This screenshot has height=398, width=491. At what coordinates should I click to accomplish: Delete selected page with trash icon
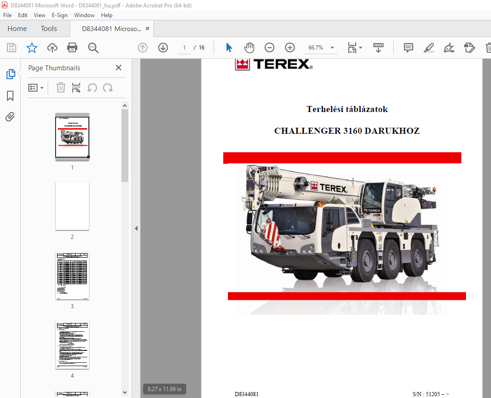(61, 87)
